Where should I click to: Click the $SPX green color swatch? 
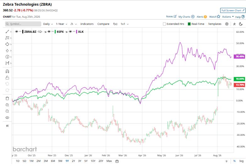click(x=55, y=32)
